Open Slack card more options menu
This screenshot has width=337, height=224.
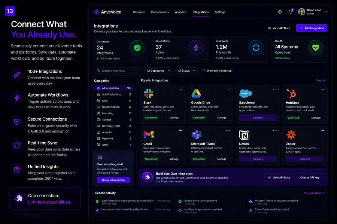(180, 89)
